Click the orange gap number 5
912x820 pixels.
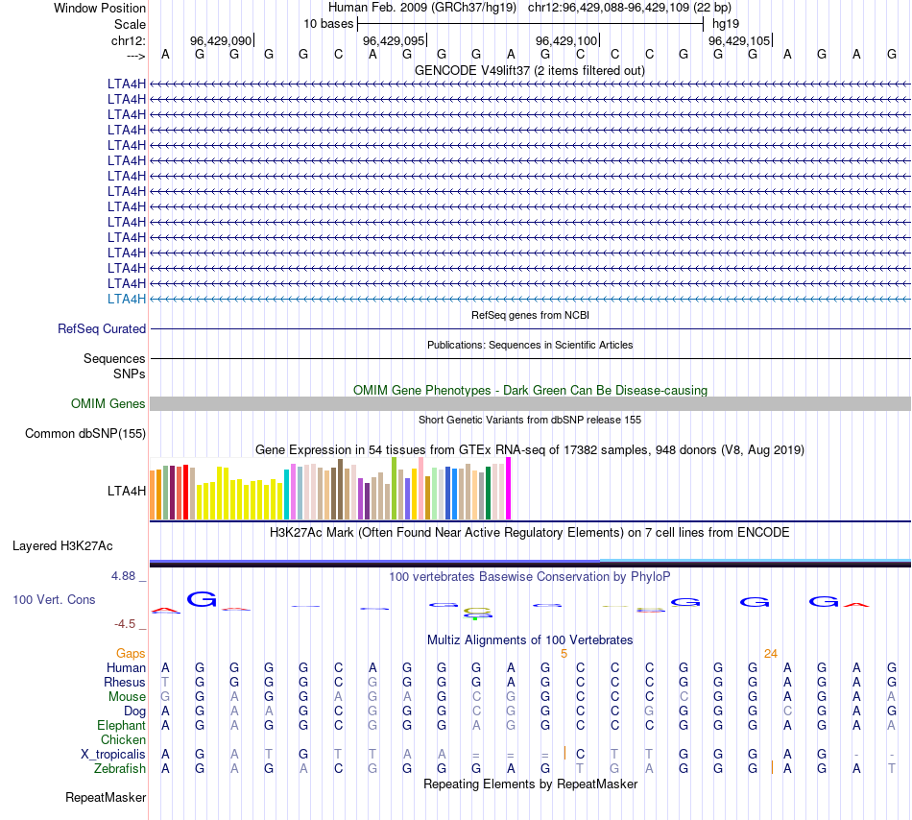coord(564,654)
